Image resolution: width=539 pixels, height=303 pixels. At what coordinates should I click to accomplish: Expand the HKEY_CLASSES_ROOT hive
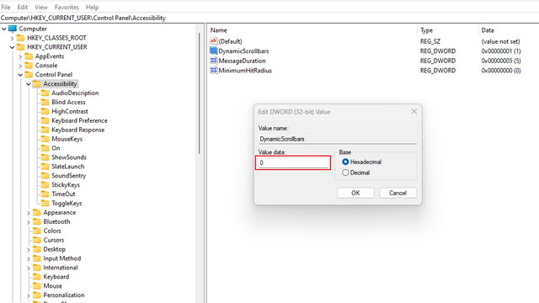click(13, 38)
